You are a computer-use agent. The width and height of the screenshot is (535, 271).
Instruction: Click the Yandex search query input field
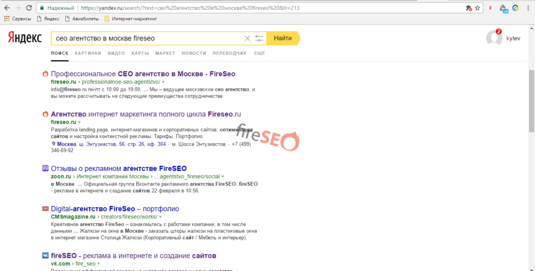pyautogui.click(x=146, y=38)
